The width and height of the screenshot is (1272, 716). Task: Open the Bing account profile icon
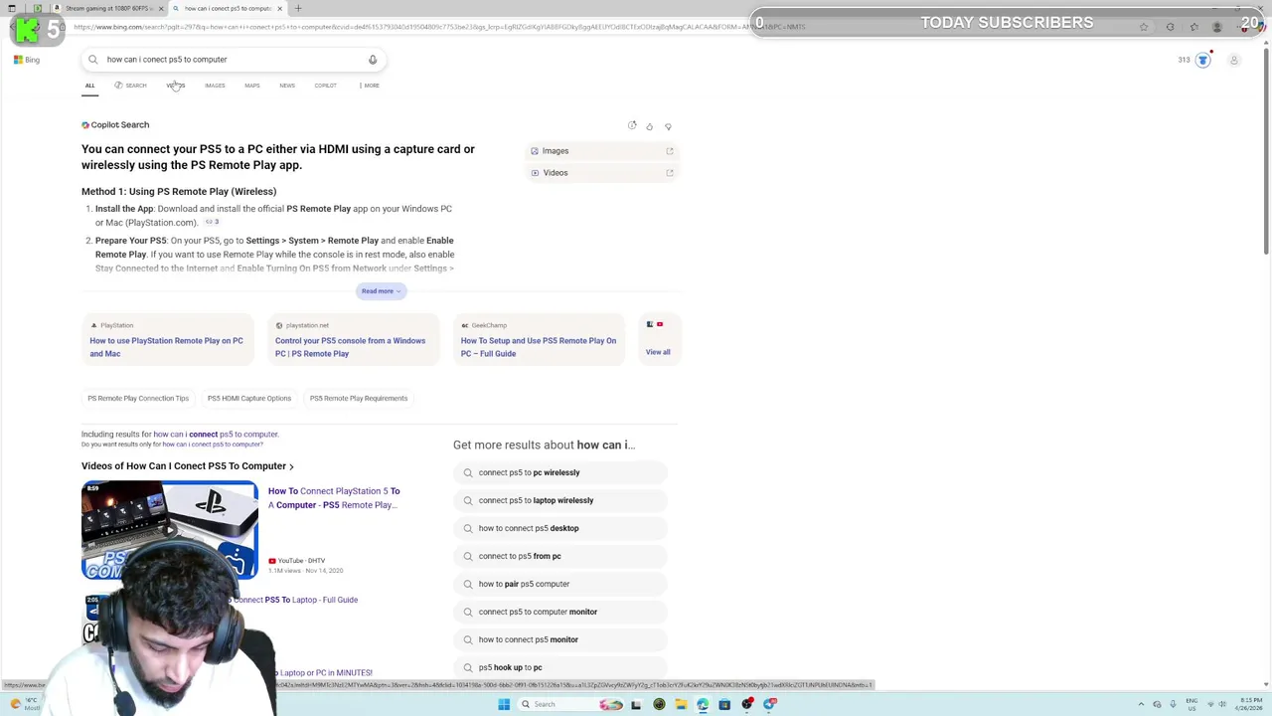pyautogui.click(x=1234, y=60)
